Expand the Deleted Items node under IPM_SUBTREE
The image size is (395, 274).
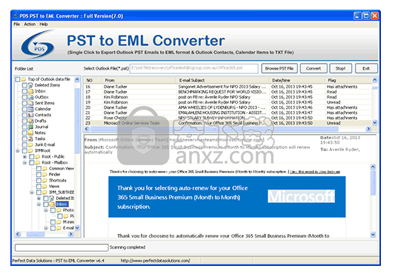coord(39,198)
